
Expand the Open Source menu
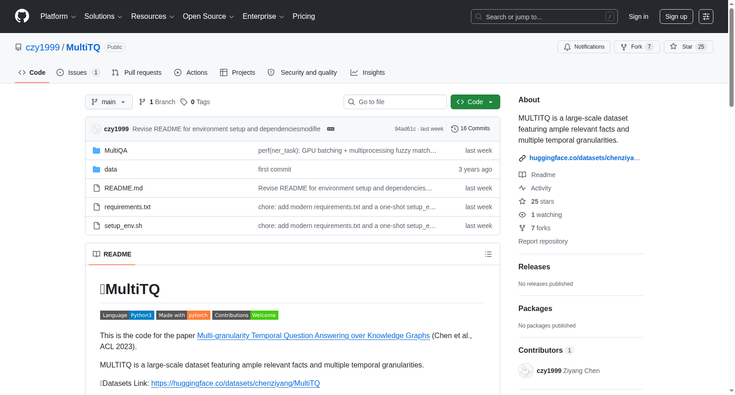[x=209, y=17]
